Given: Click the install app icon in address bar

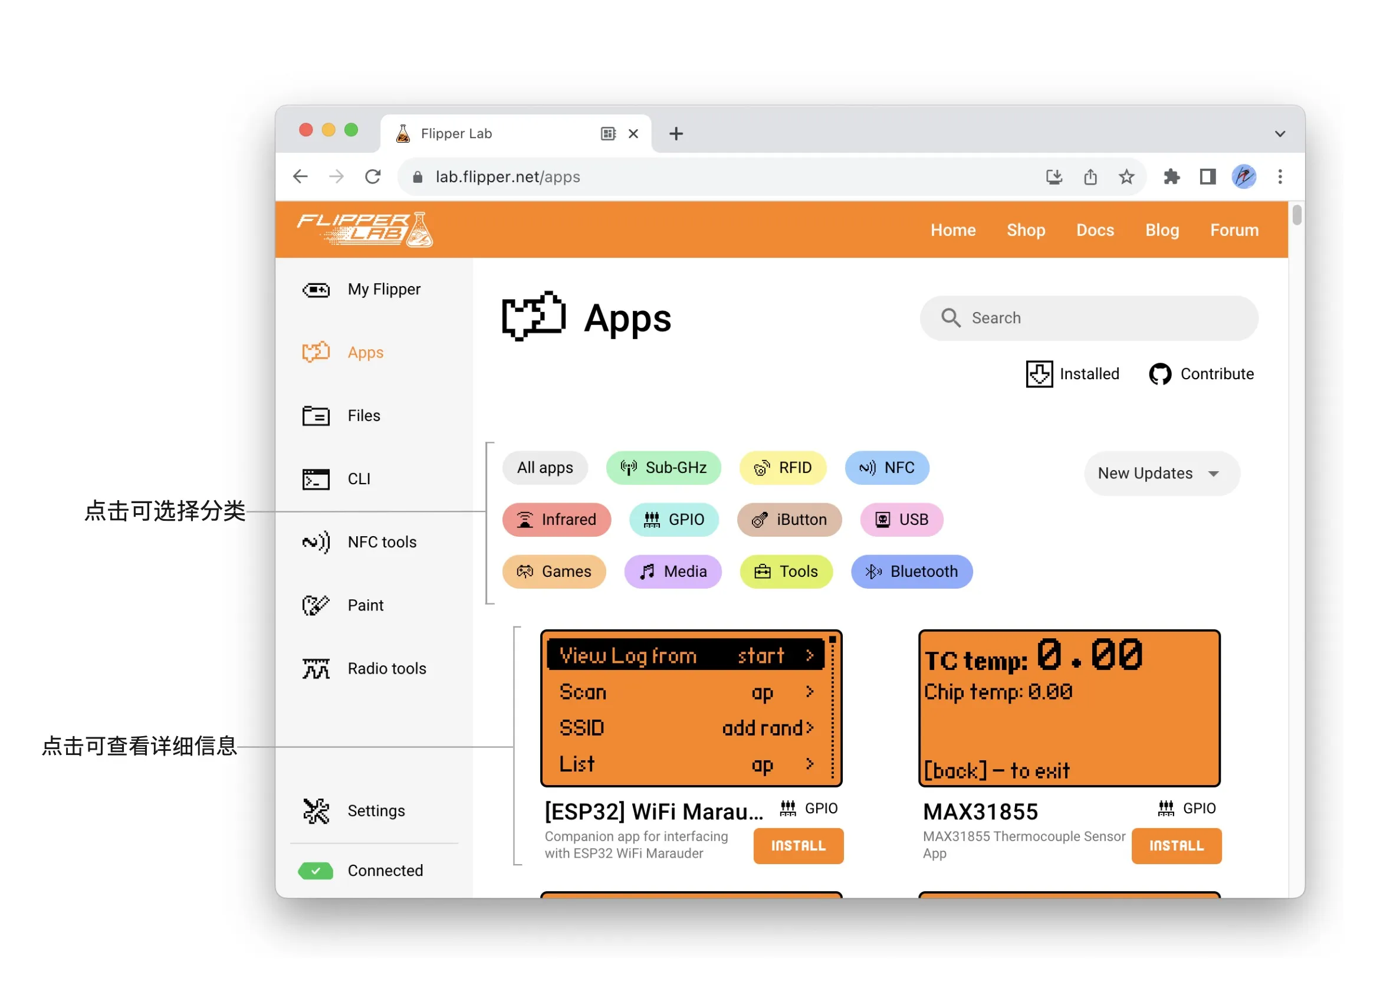Looking at the screenshot, I should click(x=1054, y=177).
